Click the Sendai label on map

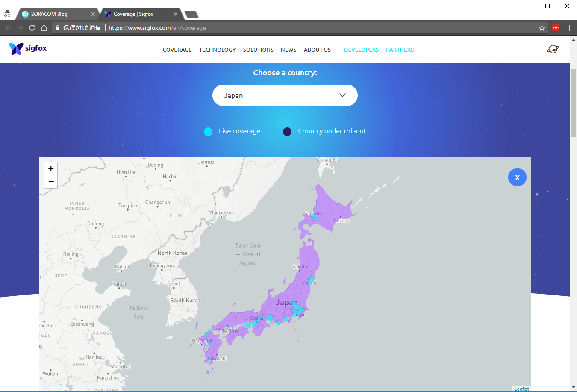coord(309,283)
